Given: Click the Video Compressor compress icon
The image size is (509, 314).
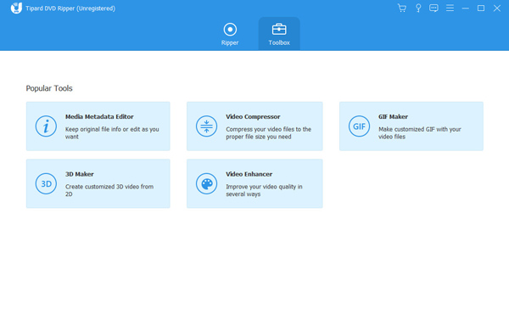Looking at the screenshot, I should 206,126.
